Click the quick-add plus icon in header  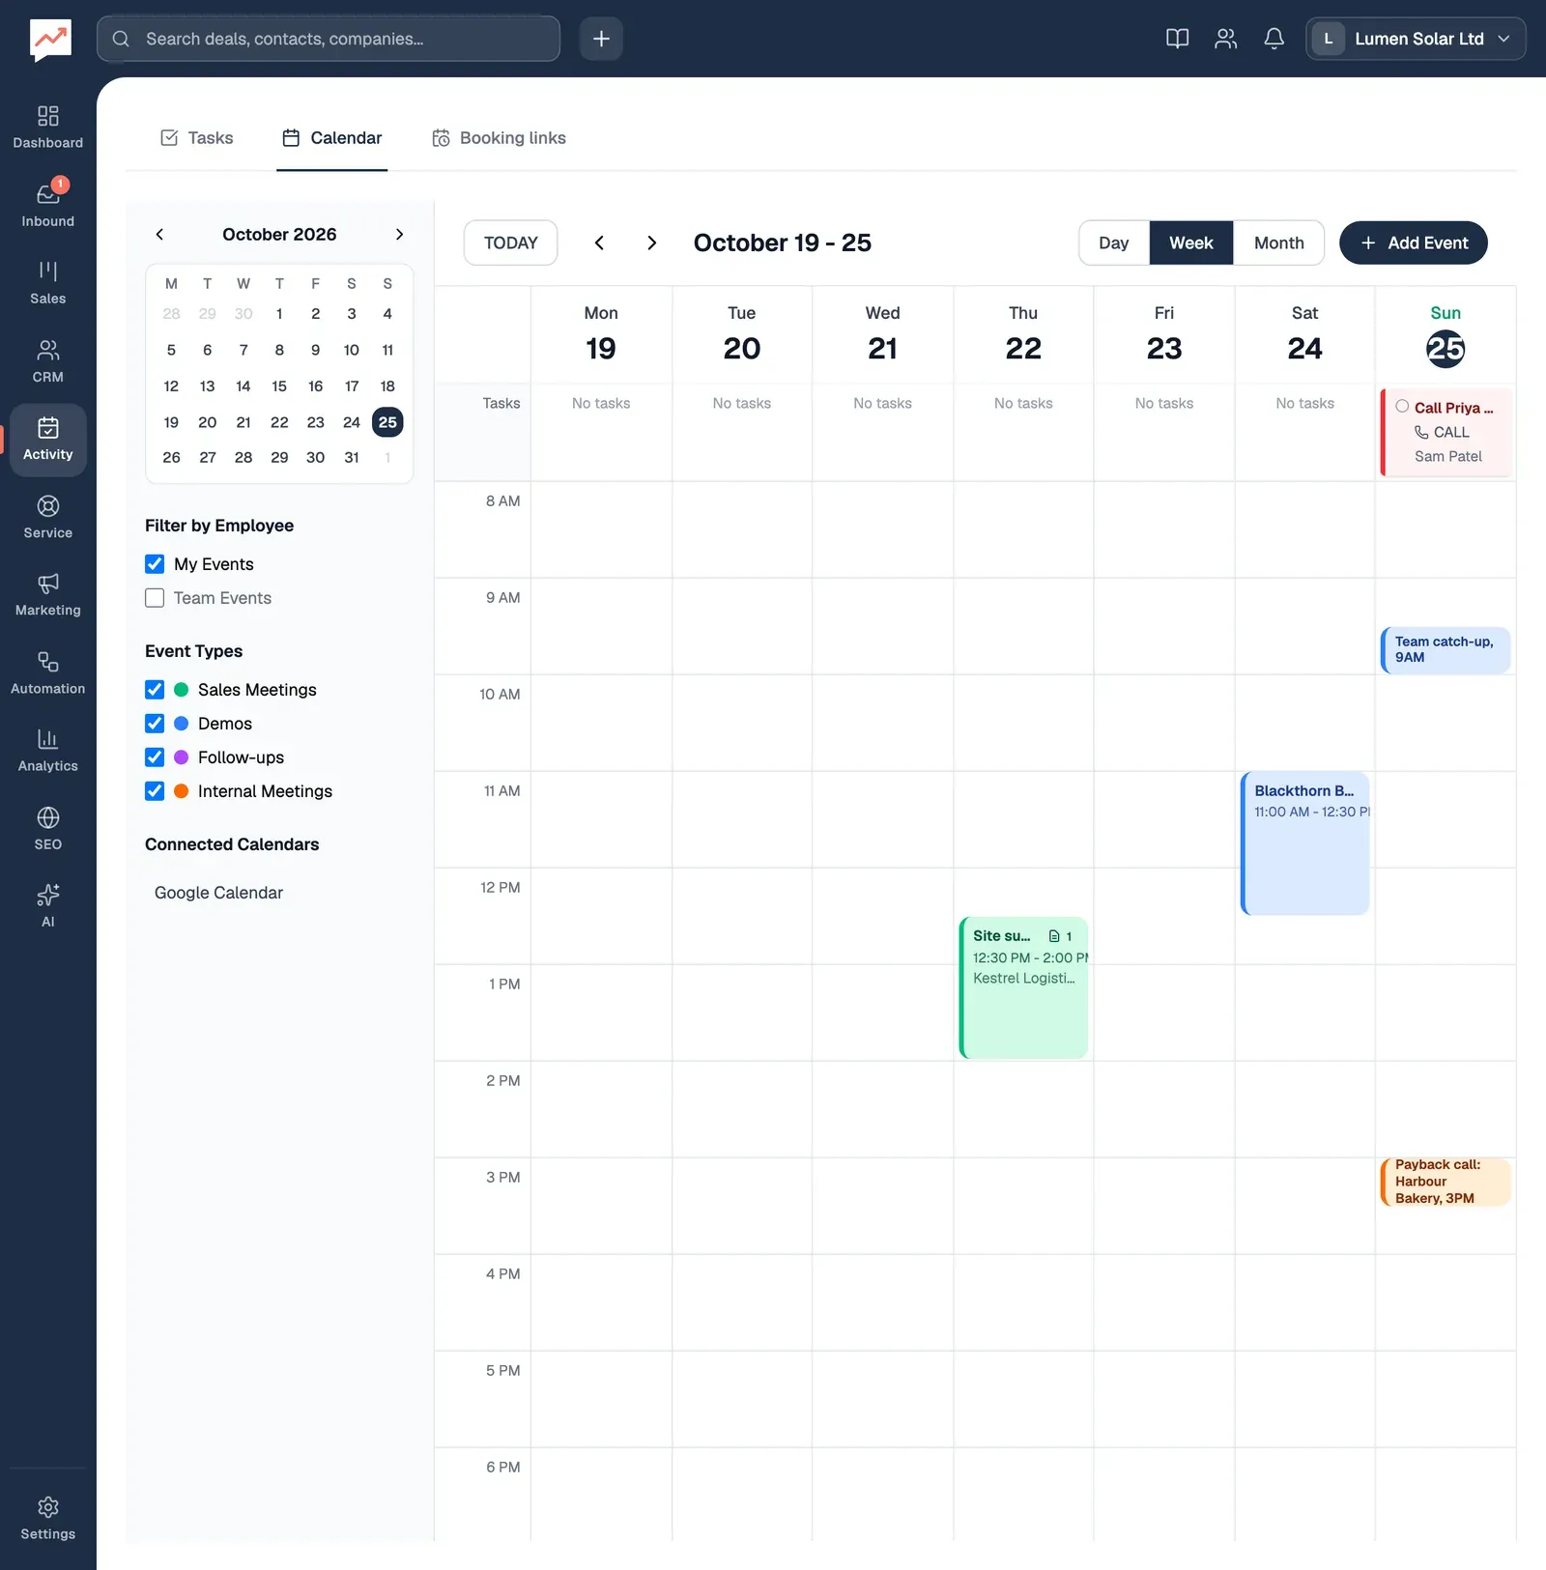601,39
